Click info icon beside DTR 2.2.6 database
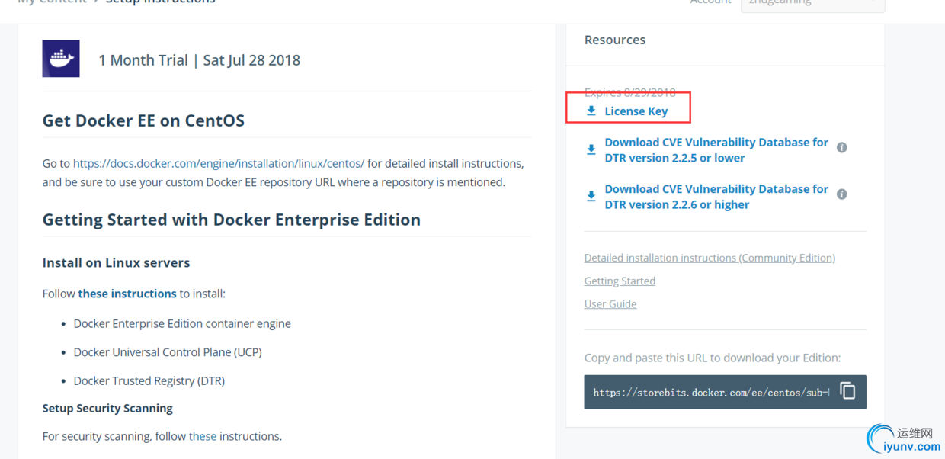The image size is (945, 459). point(842,194)
